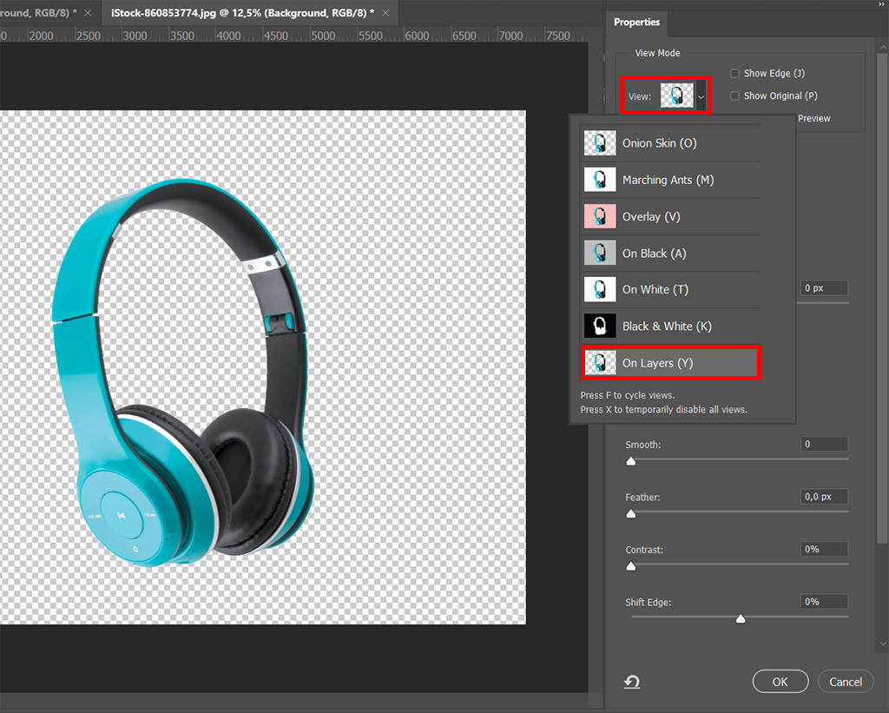Screen dimensions: 889x713
Task: Select On Layers (Y) view mode
Action: click(671, 362)
